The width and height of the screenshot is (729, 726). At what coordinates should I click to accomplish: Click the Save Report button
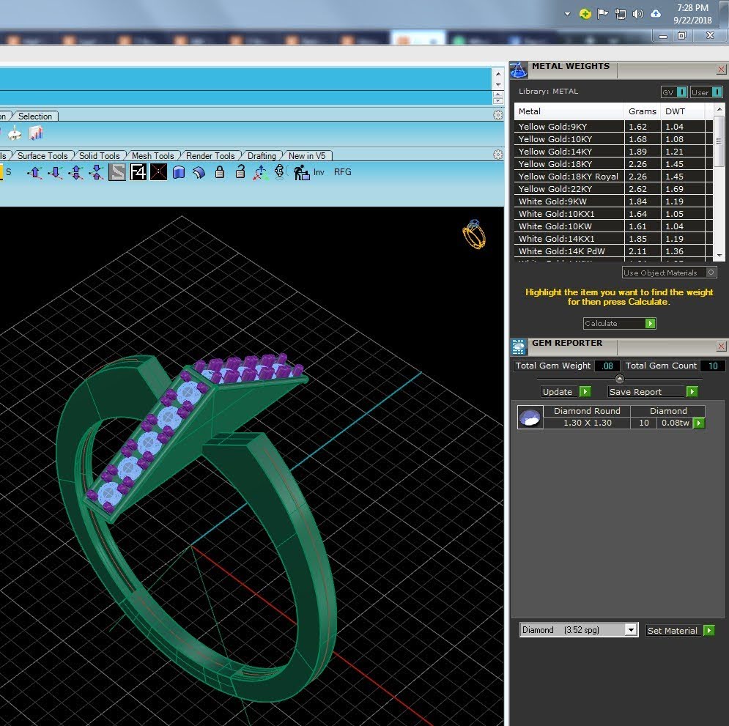(653, 392)
